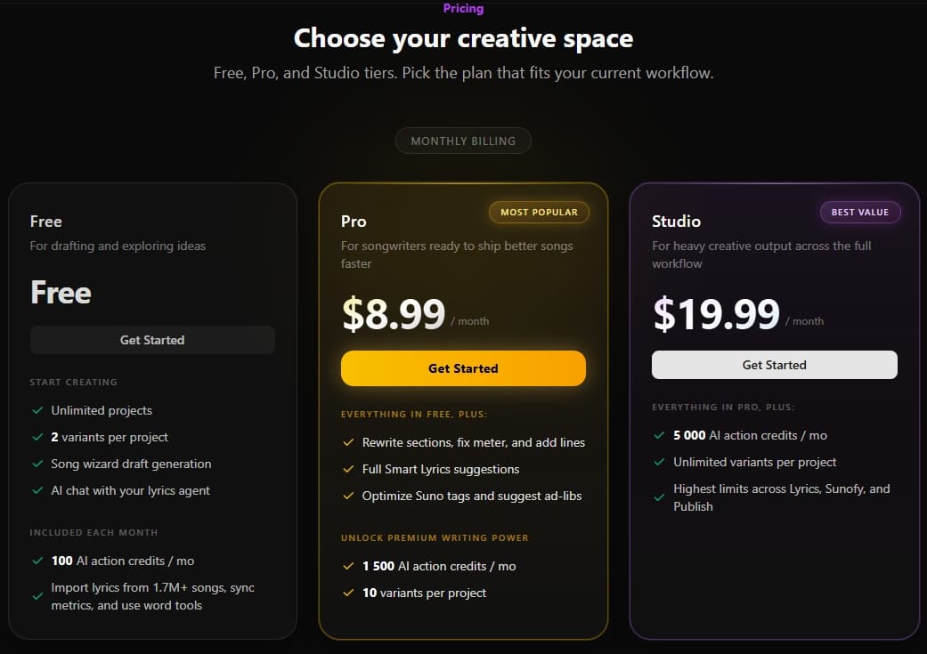This screenshot has width=927, height=654.
Task: Click the checkmark next to Full Smart Lyrics suggestions
Action: pos(348,469)
